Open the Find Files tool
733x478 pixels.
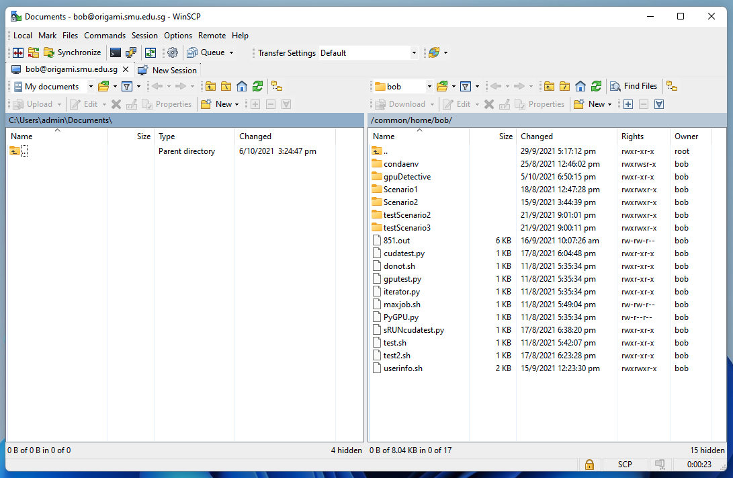[x=634, y=86]
